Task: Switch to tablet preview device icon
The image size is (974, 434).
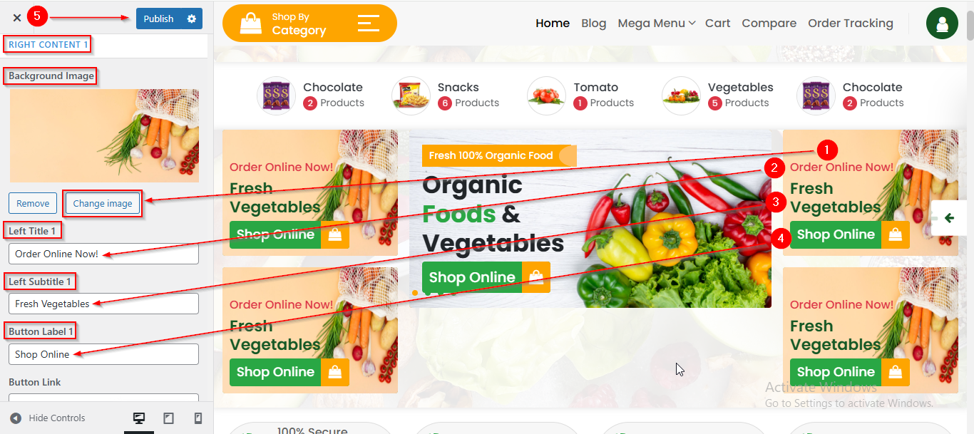Action: (169, 418)
